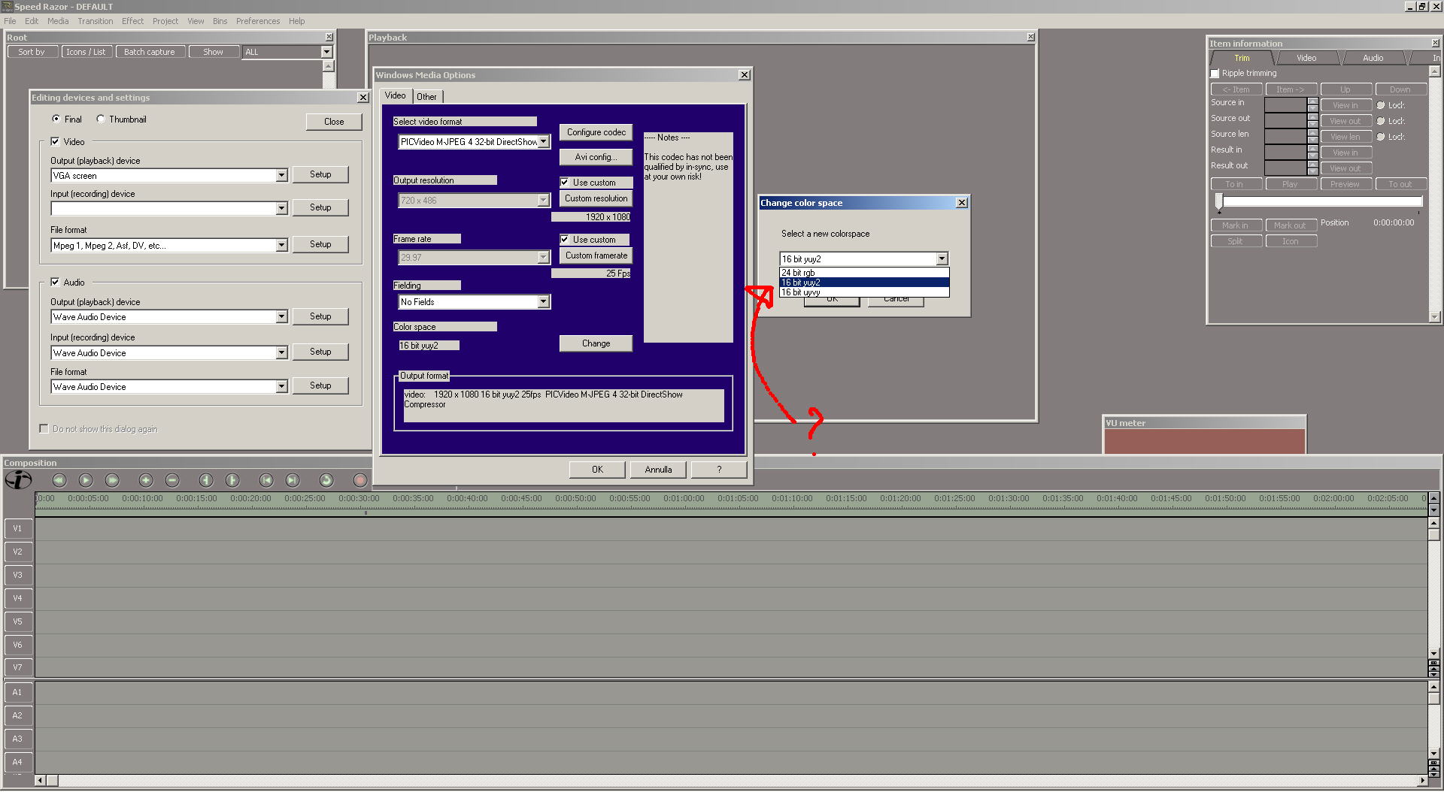Toggle the Video checkbox in Editing devices
Image resolution: width=1444 pixels, height=792 pixels.
pos(55,141)
